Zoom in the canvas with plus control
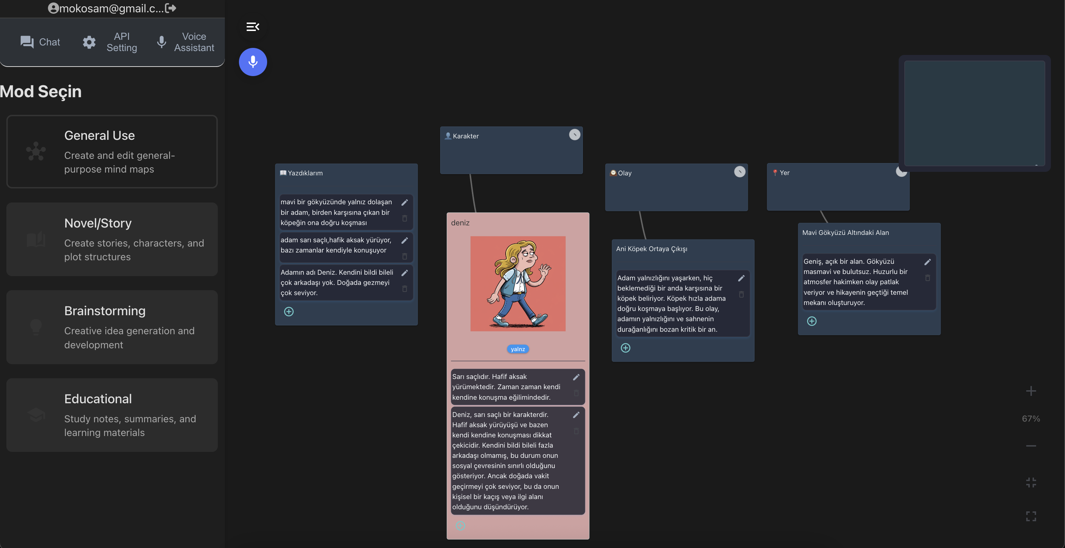1065x548 pixels. [x=1031, y=391]
